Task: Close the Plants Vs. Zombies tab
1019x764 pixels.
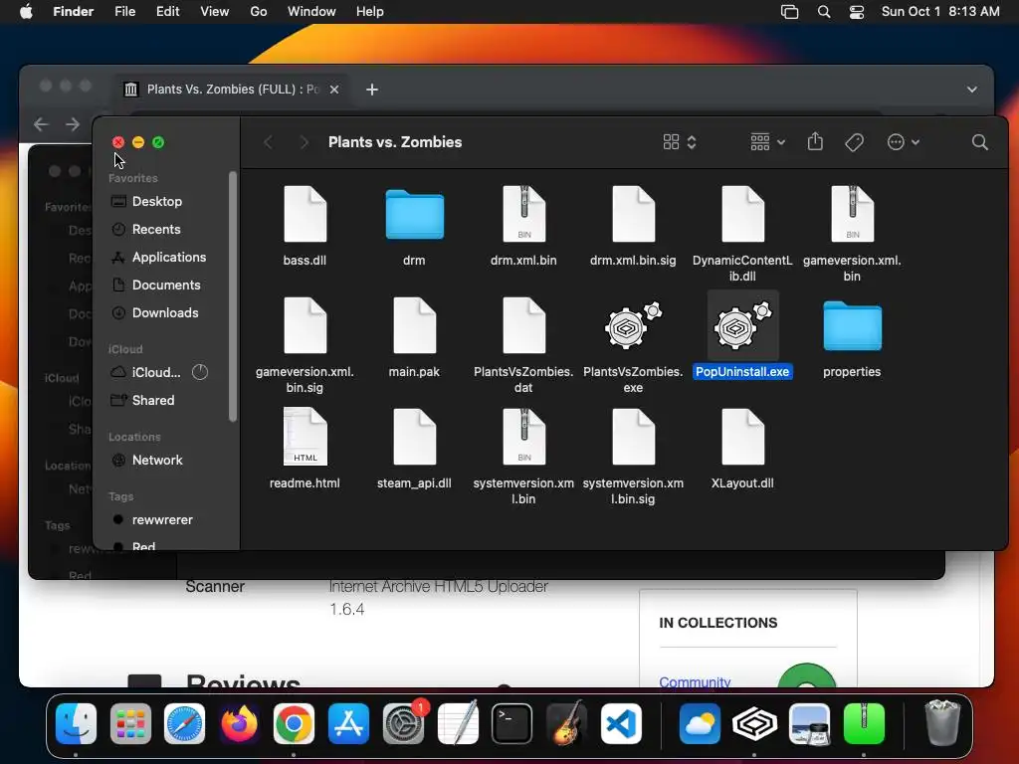Action: click(x=334, y=89)
